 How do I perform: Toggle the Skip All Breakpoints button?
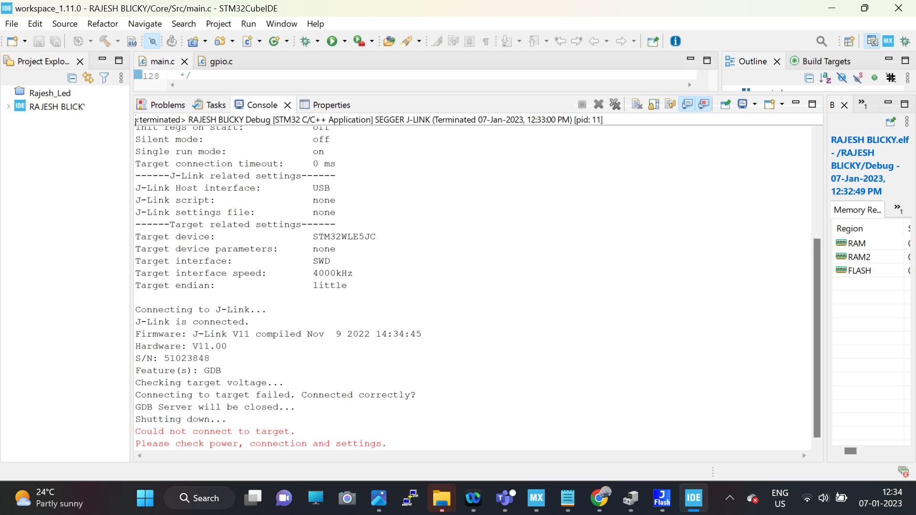coord(153,41)
